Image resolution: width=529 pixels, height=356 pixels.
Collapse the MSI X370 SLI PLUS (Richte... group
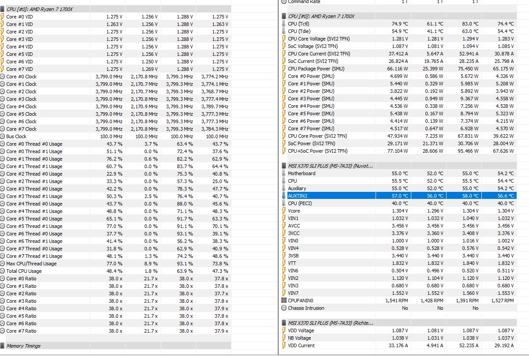tap(283, 323)
